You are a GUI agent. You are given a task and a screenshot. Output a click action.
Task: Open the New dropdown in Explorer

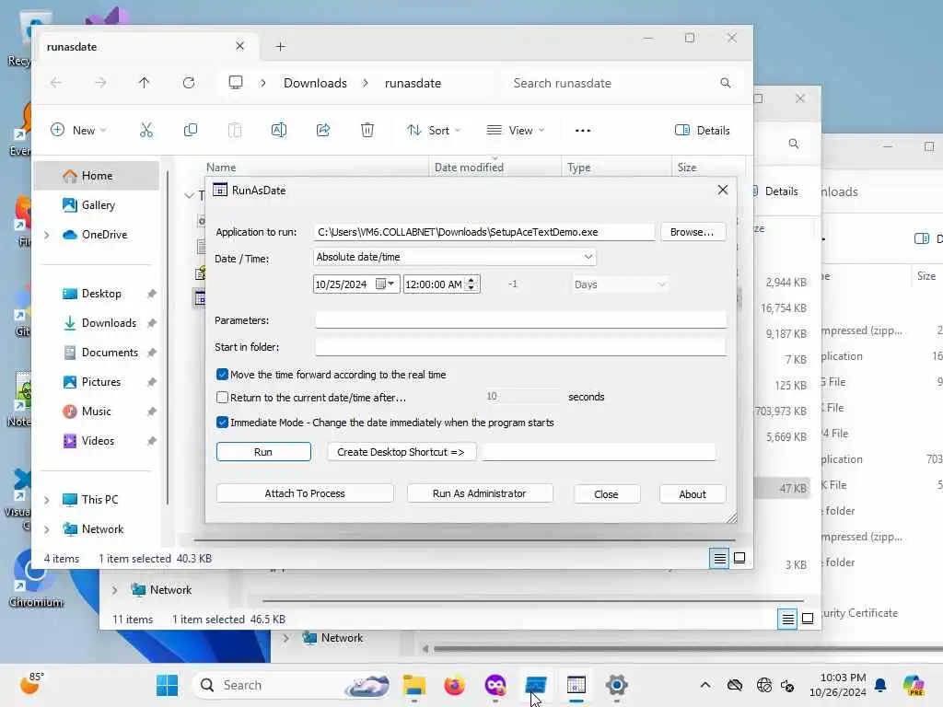pyautogui.click(x=78, y=131)
